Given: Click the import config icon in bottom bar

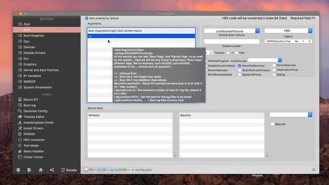Looking at the screenshot, I should (x=18, y=170).
